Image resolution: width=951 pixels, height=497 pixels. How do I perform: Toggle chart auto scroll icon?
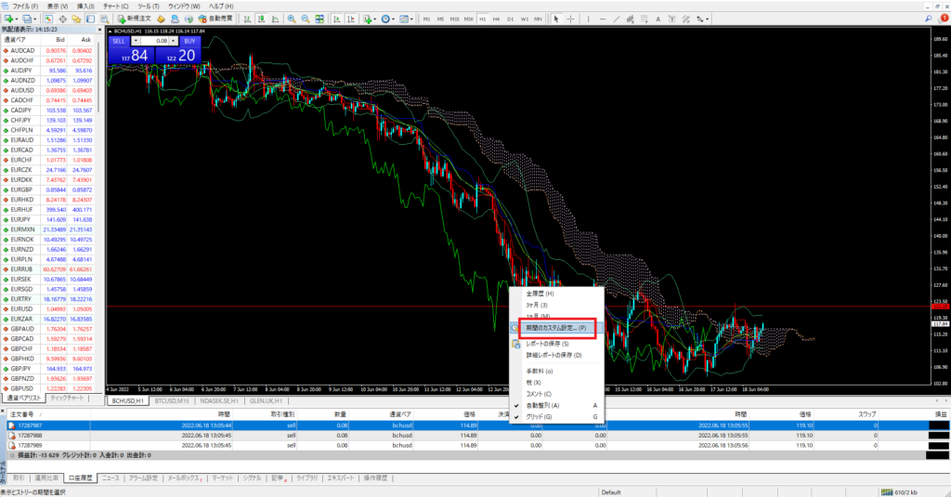(336, 19)
